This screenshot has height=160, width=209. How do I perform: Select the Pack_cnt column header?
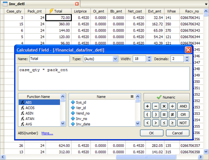(35, 11)
